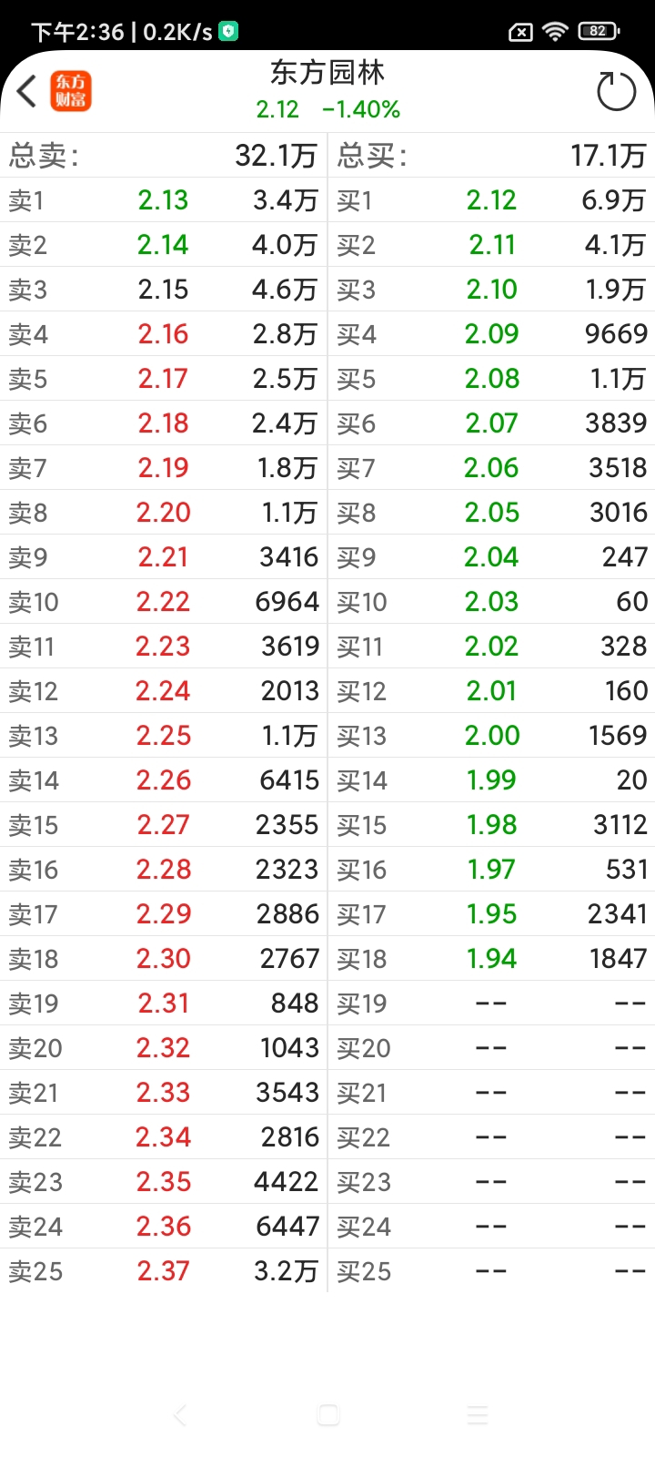Tap the total sell volume 32.1万
Screen dimensions: 655x1457
[x=276, y=156]
